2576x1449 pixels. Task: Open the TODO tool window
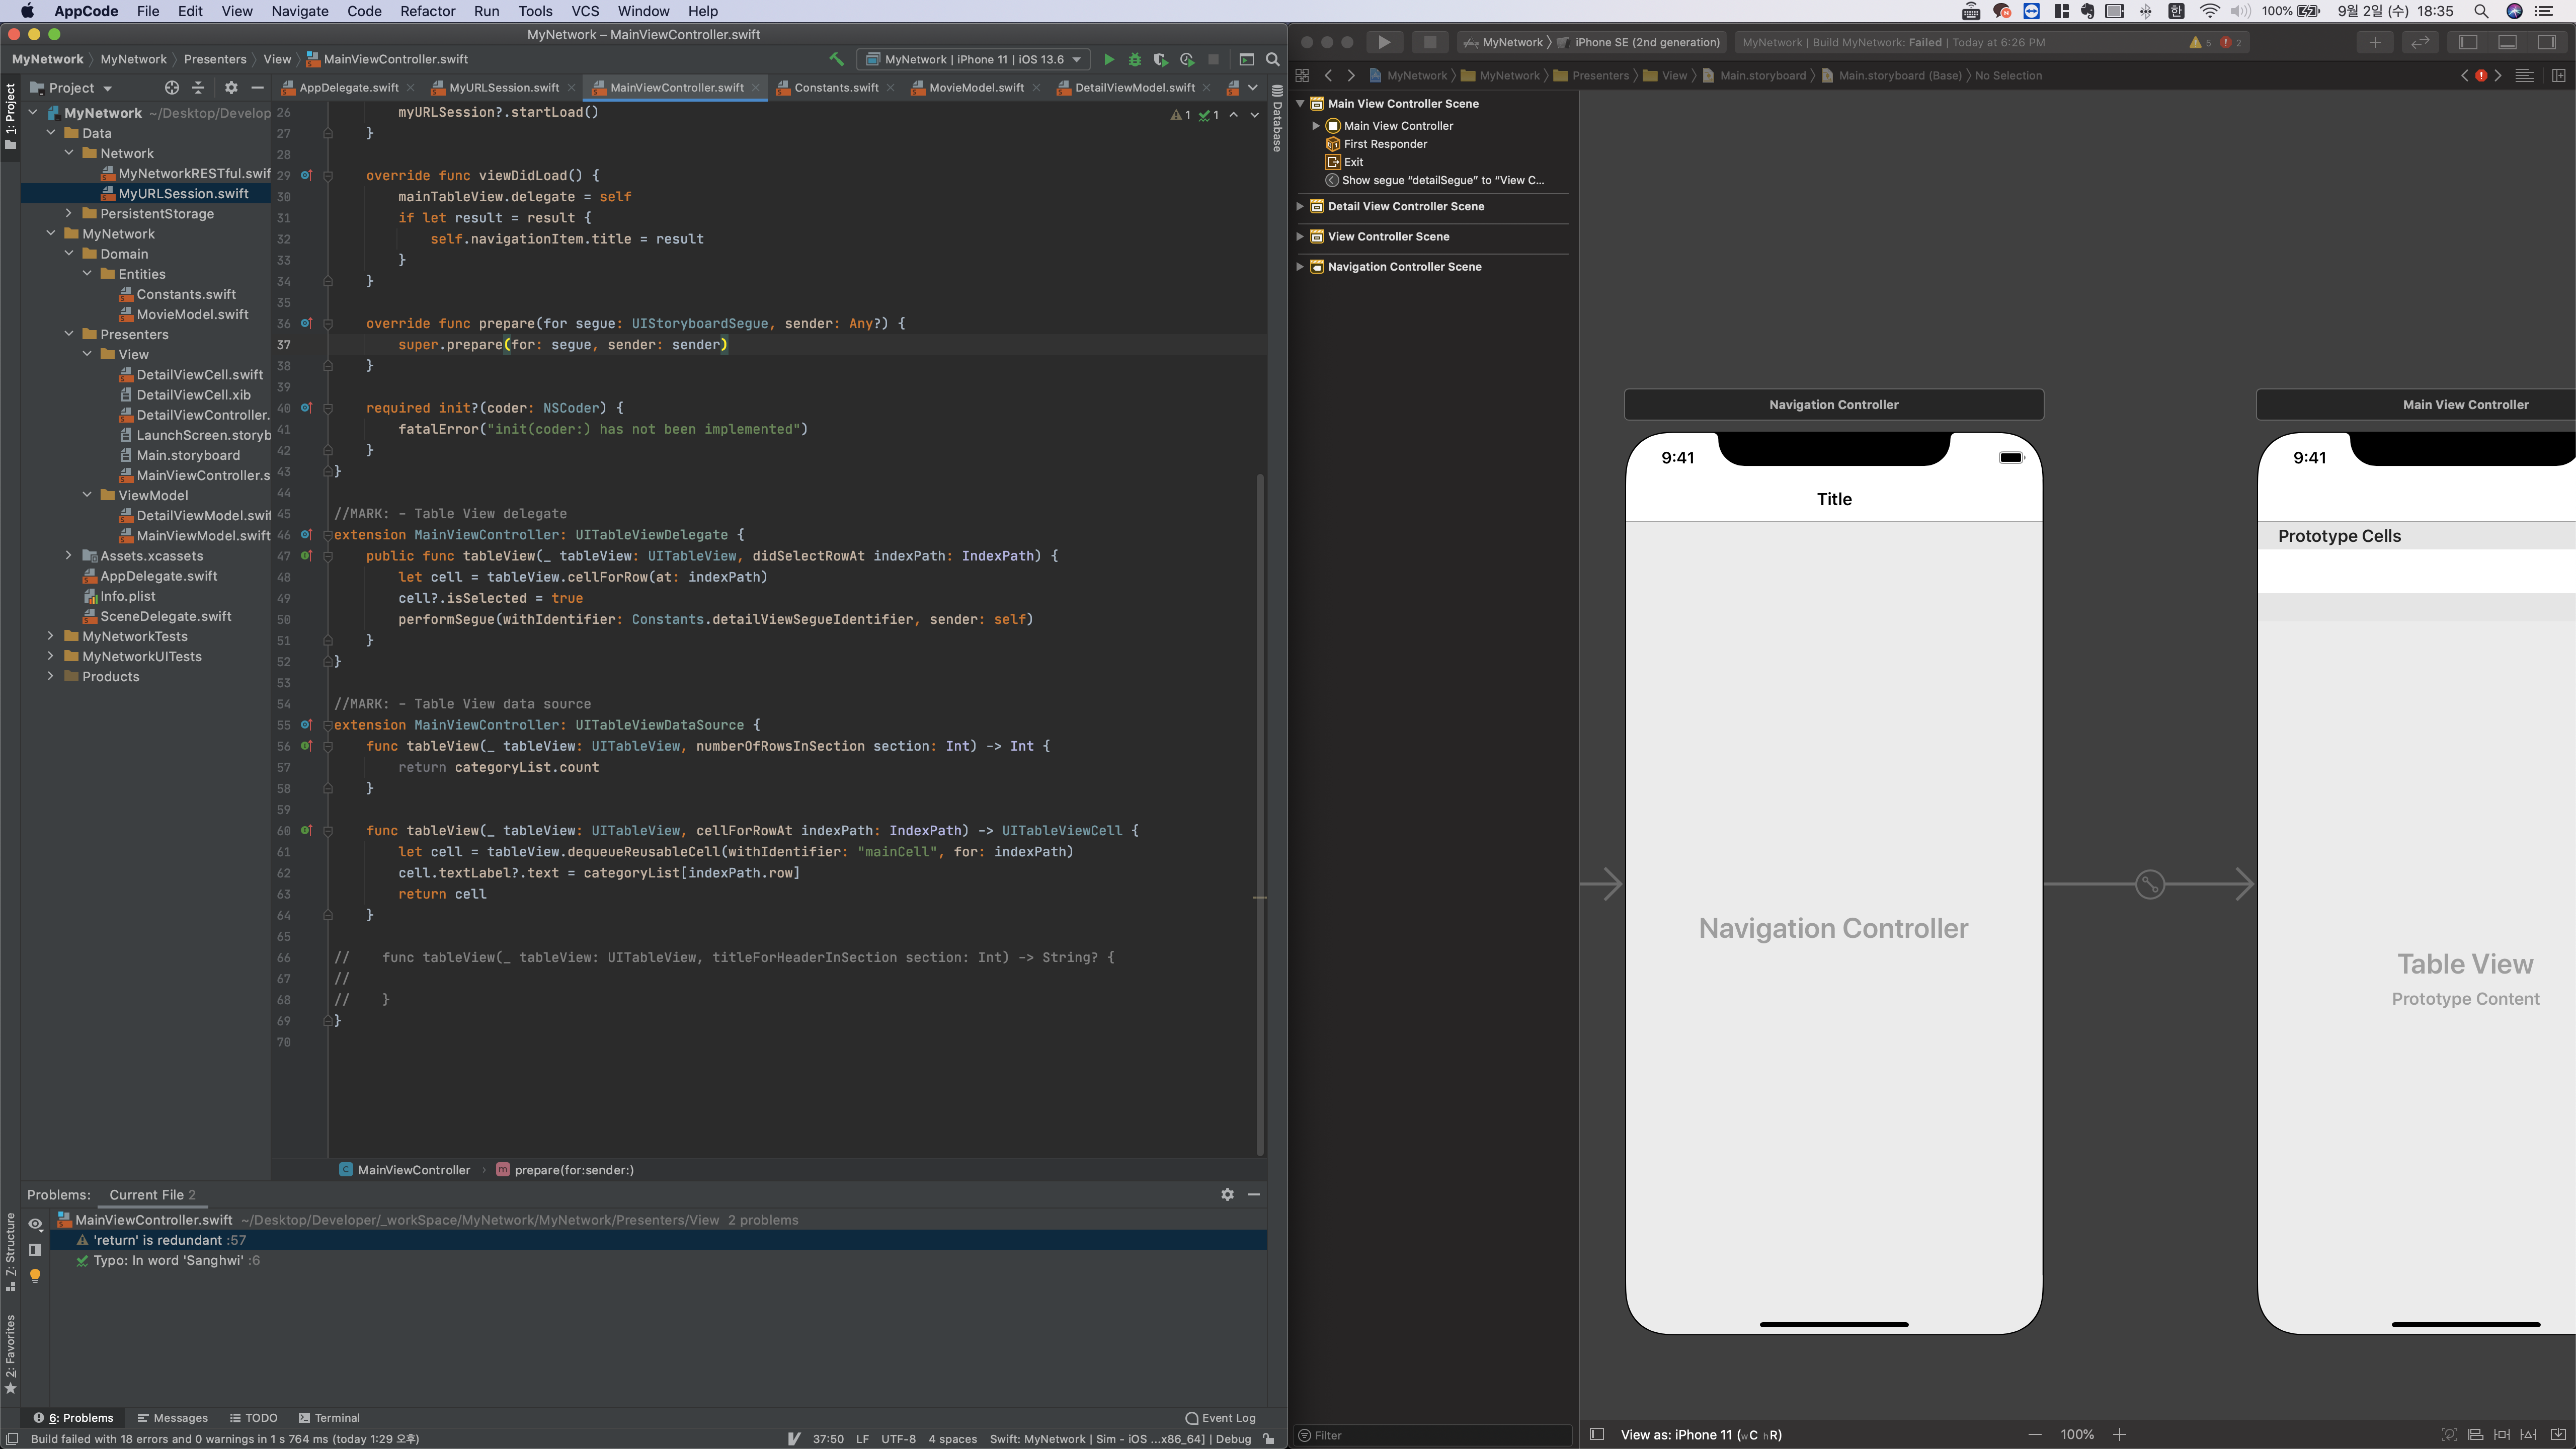(x=254, y=1418)
